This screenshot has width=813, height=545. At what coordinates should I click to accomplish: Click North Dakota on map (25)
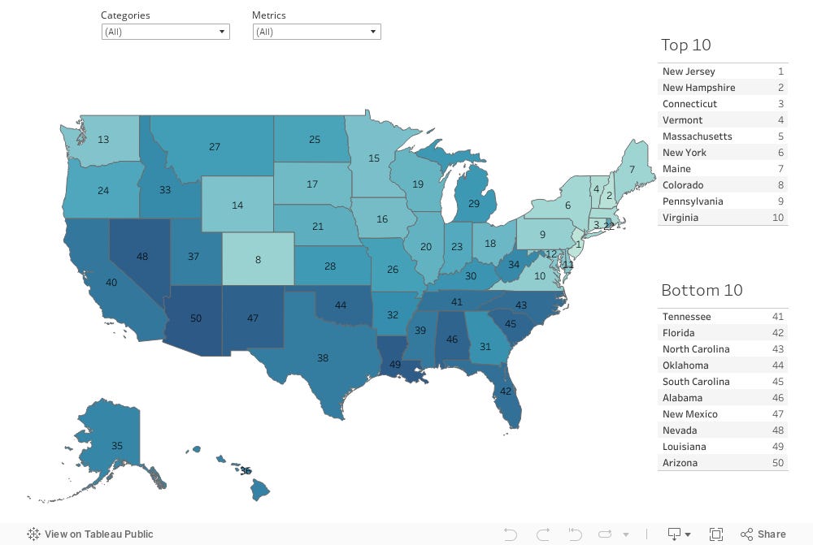coord(314,140)
